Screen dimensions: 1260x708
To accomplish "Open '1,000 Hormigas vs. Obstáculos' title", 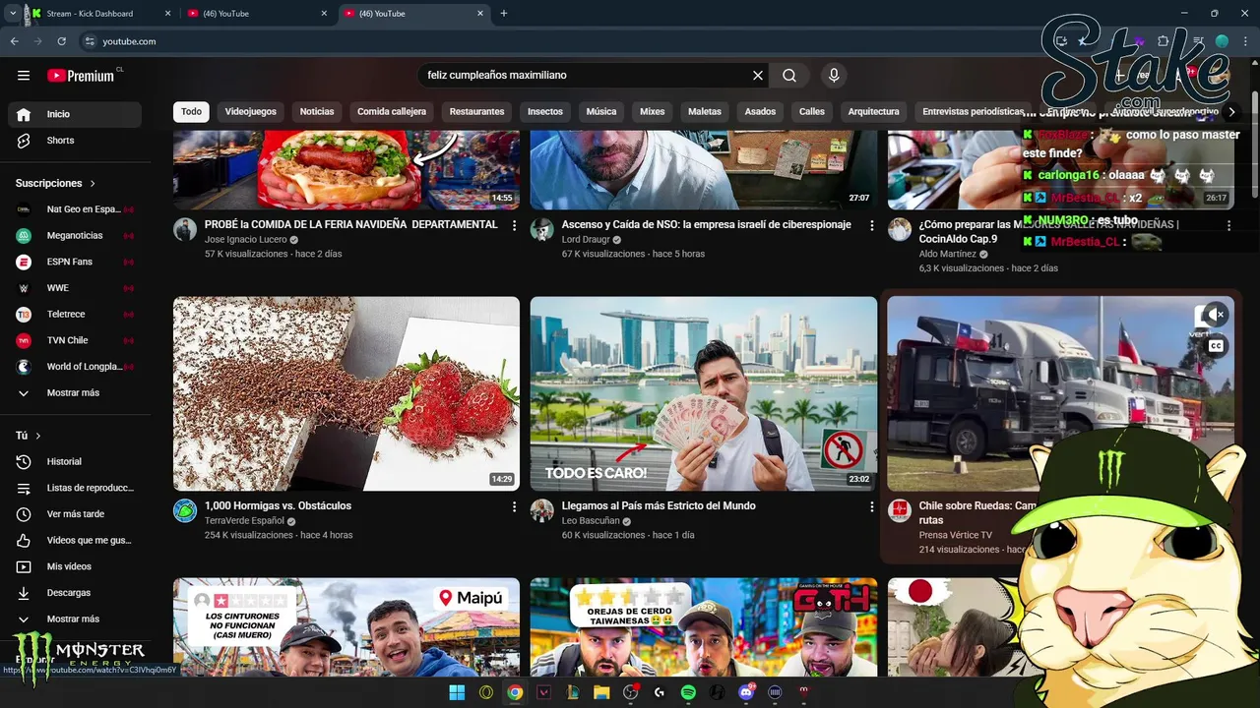I will pyautogui.click(x=278, y=506).
